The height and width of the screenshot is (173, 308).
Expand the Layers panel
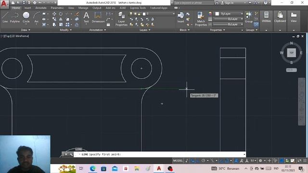[145, 30]
